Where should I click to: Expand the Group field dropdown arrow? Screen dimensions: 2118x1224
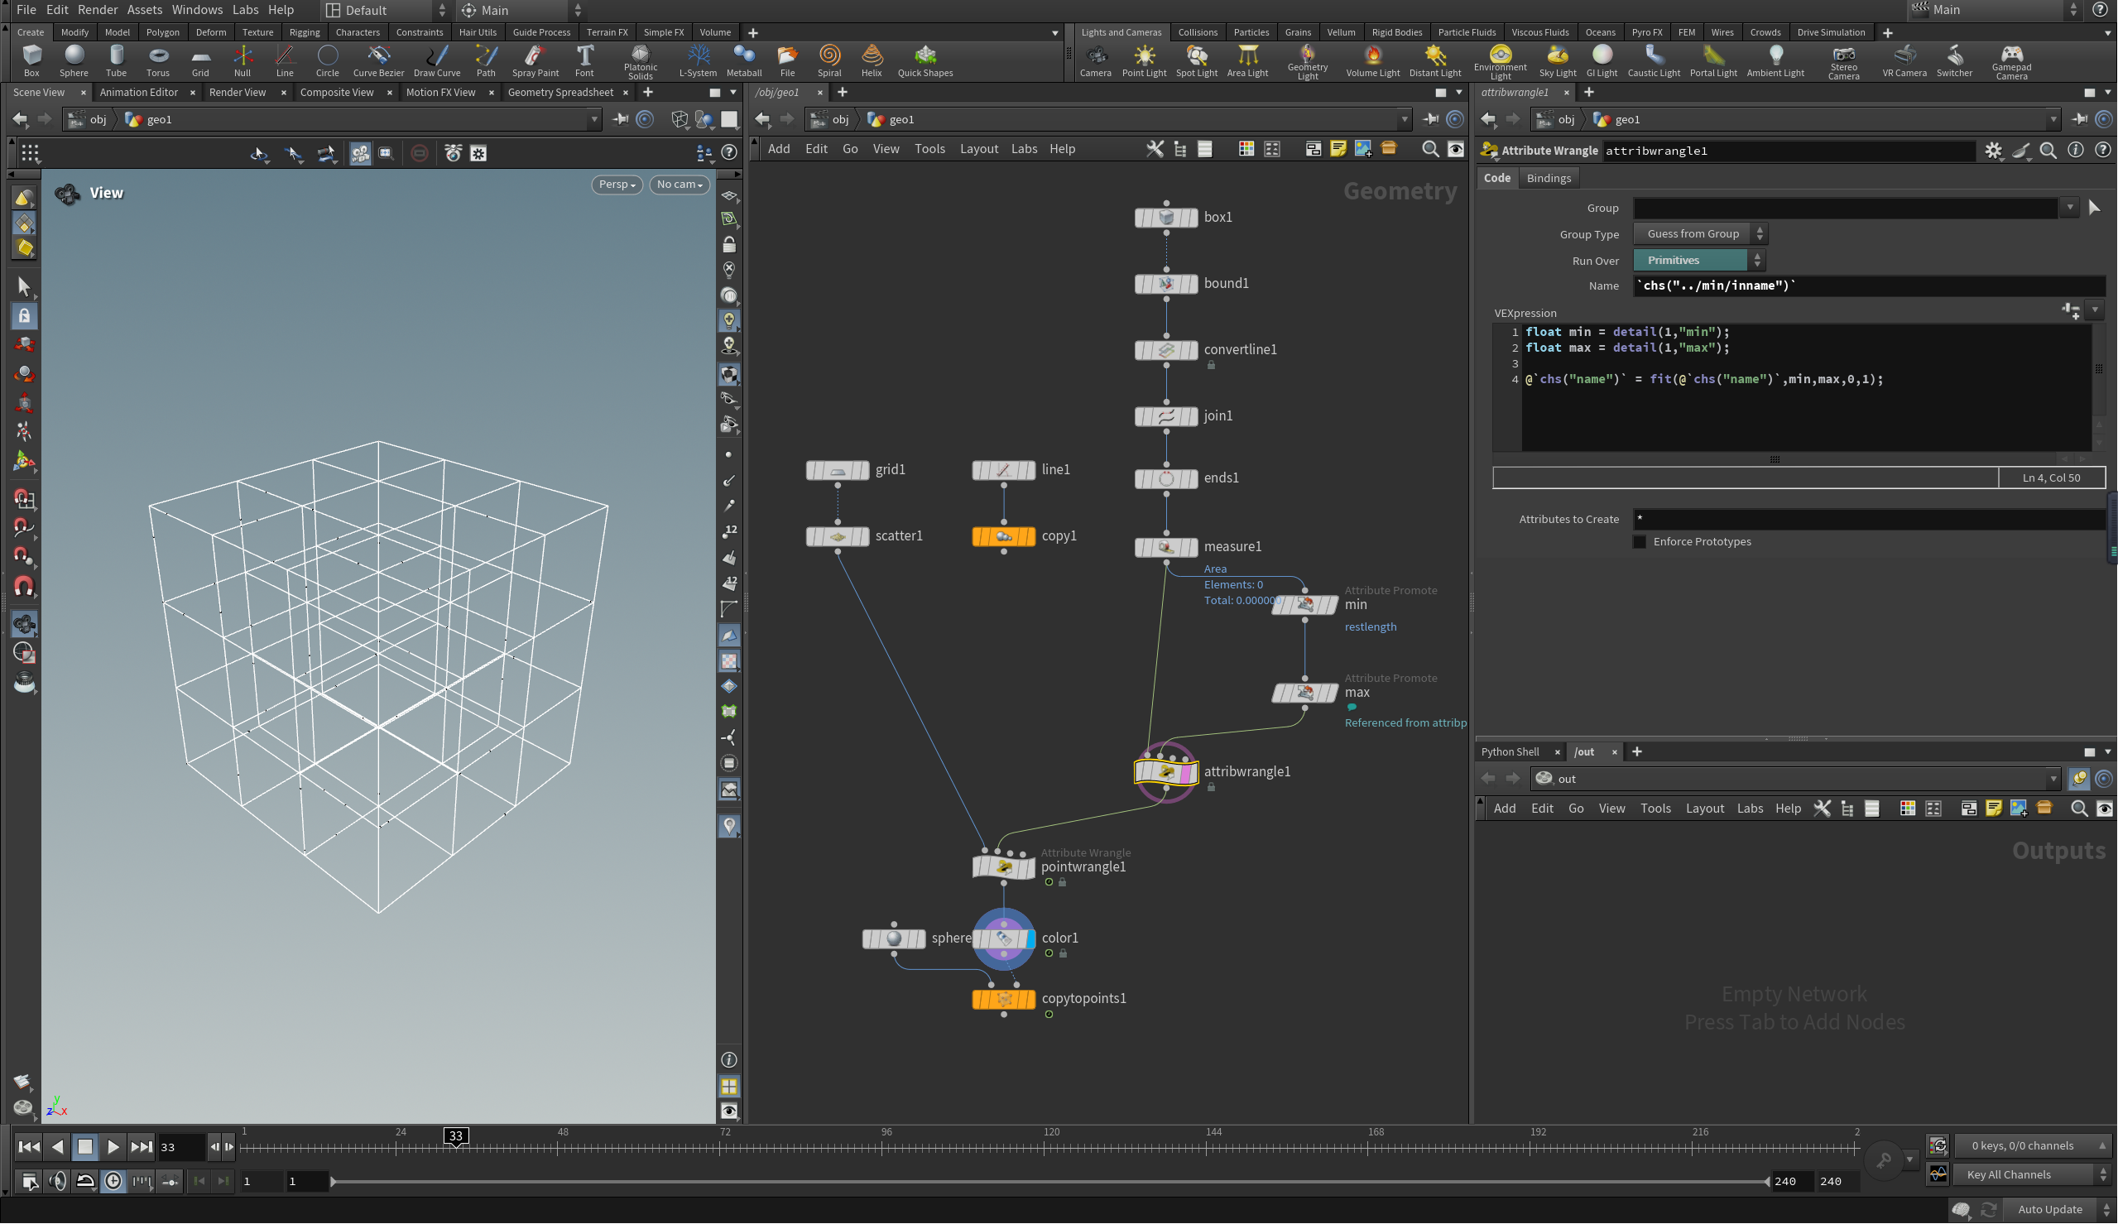coord(2069,208)
